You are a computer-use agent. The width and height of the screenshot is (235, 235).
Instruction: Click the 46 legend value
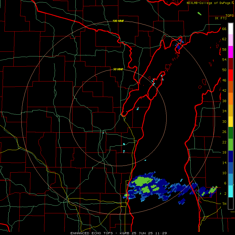point(224,80)
